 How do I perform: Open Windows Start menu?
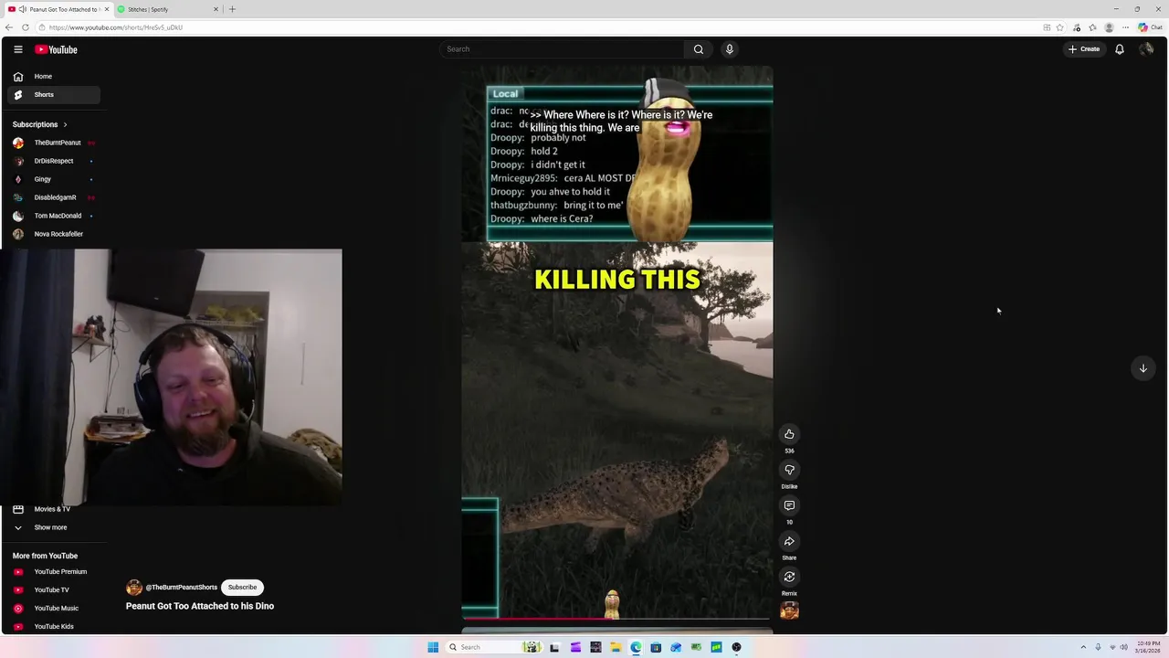433,647
